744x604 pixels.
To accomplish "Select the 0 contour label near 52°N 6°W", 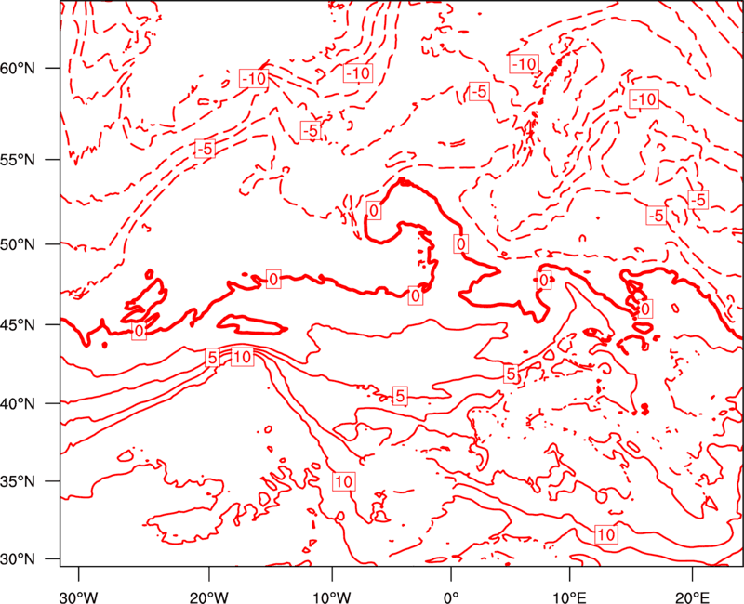I will click(374, 211).
